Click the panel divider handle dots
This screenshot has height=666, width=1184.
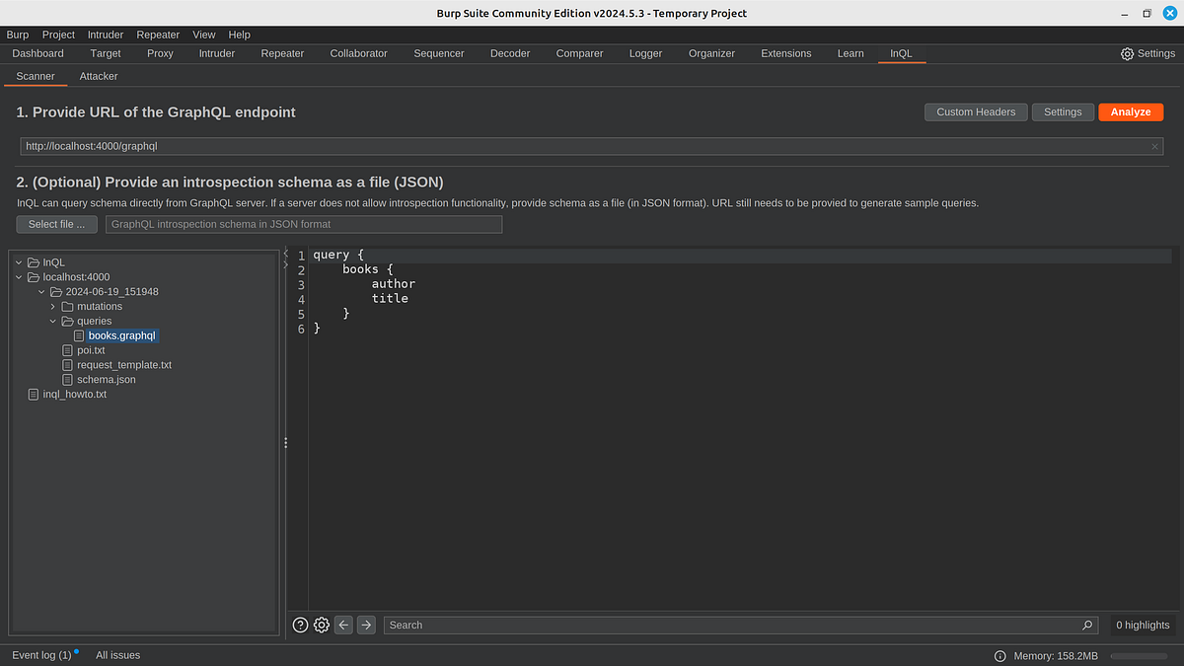(285, 443)
